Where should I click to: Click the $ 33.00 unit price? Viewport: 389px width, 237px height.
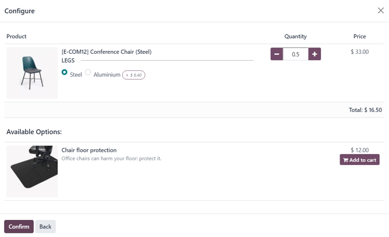pyautogui.click(x=360, y=52)
